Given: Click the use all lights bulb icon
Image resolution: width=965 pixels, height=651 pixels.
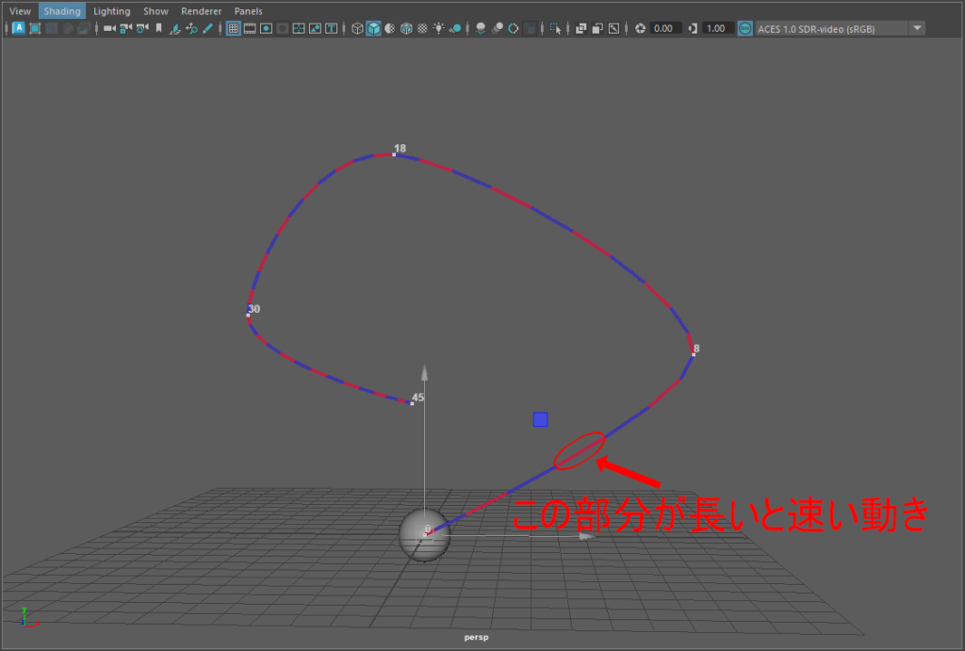Looking at the screenshot, I should click(x=438, y=28).
